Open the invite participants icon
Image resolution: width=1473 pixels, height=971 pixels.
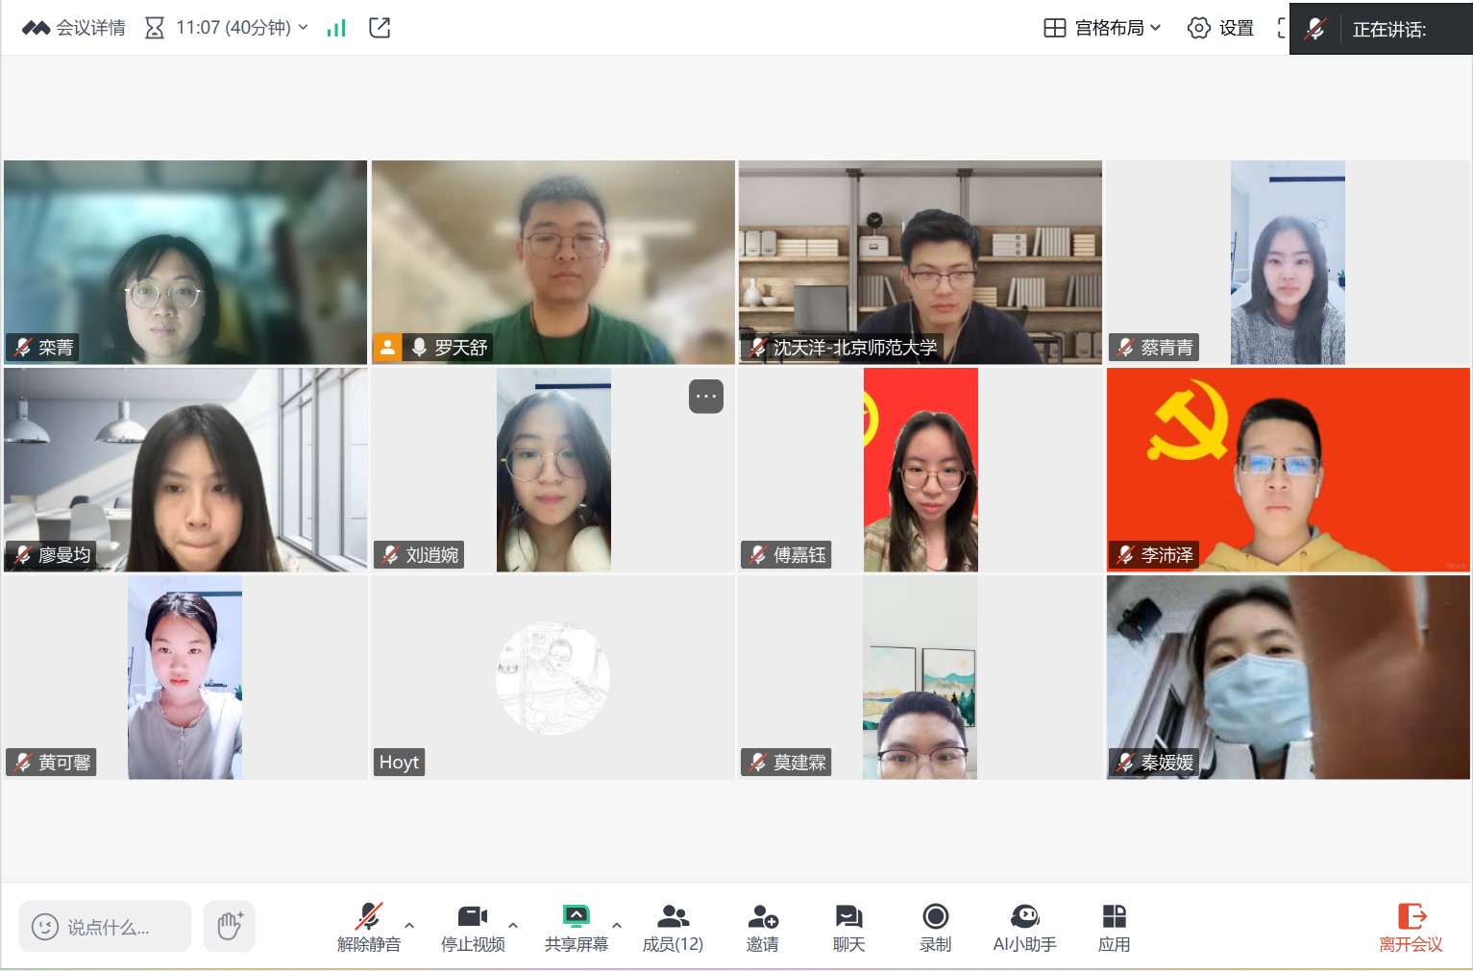[x=762, y=928]
